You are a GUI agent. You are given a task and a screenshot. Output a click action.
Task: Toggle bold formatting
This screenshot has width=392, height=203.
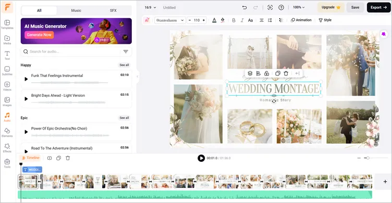coord(234,20)
